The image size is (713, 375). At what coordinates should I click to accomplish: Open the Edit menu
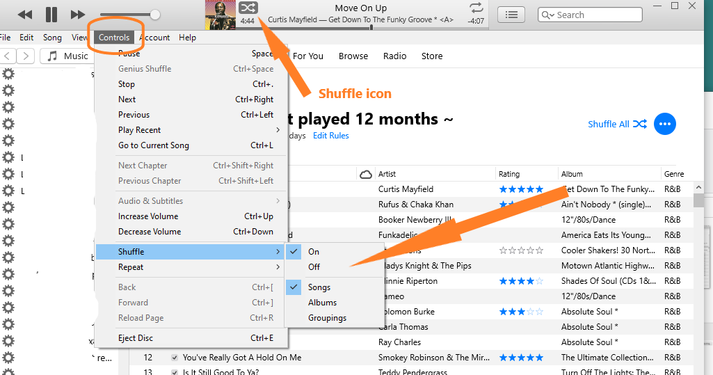point(26,38)
